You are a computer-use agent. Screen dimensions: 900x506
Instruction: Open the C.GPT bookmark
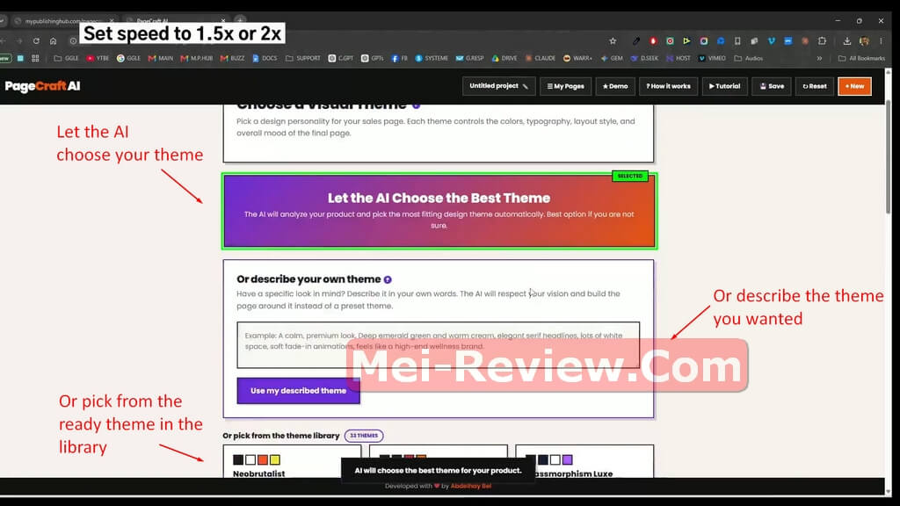click(x=341, y=58)
